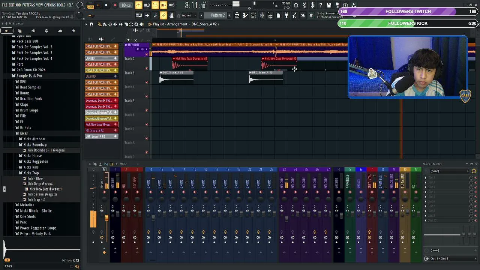Open undo history icon
The image size is (480, 270).
coord(296,5)
